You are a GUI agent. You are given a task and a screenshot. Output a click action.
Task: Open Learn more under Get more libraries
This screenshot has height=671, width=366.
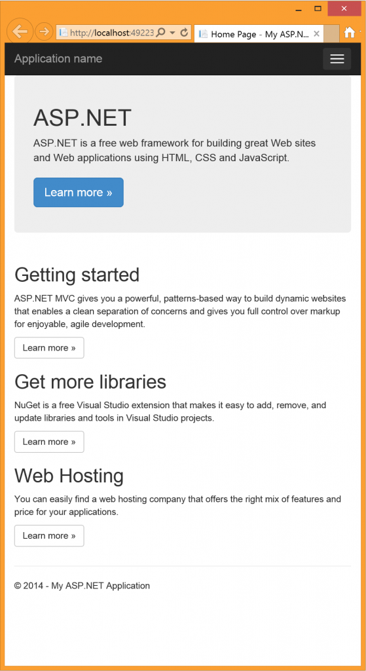[x=49, y=442]
